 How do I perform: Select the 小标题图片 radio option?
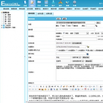[x=77, y=50]
